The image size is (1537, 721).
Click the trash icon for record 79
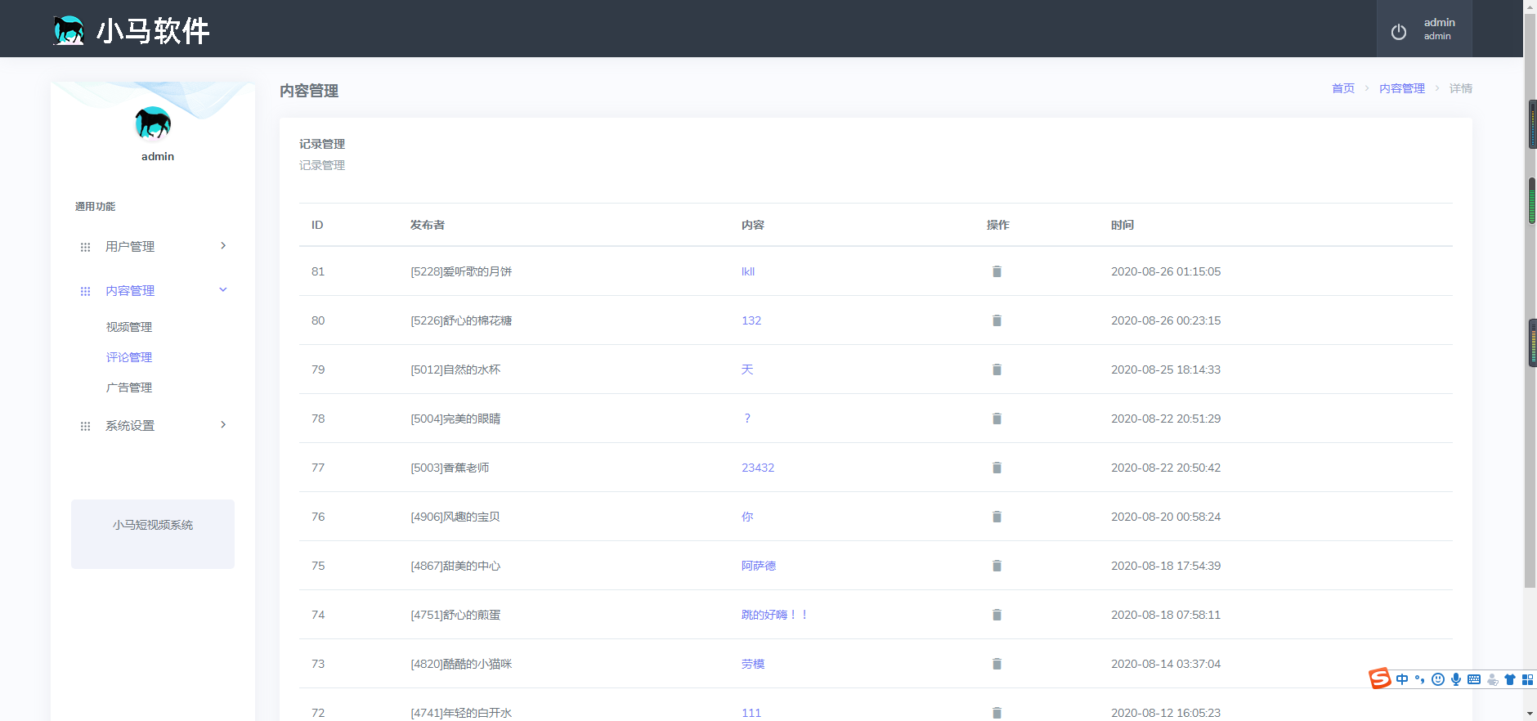click(997, 369)
